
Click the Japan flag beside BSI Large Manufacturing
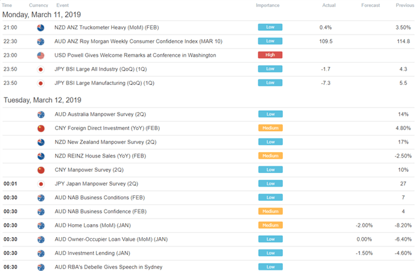41,83
